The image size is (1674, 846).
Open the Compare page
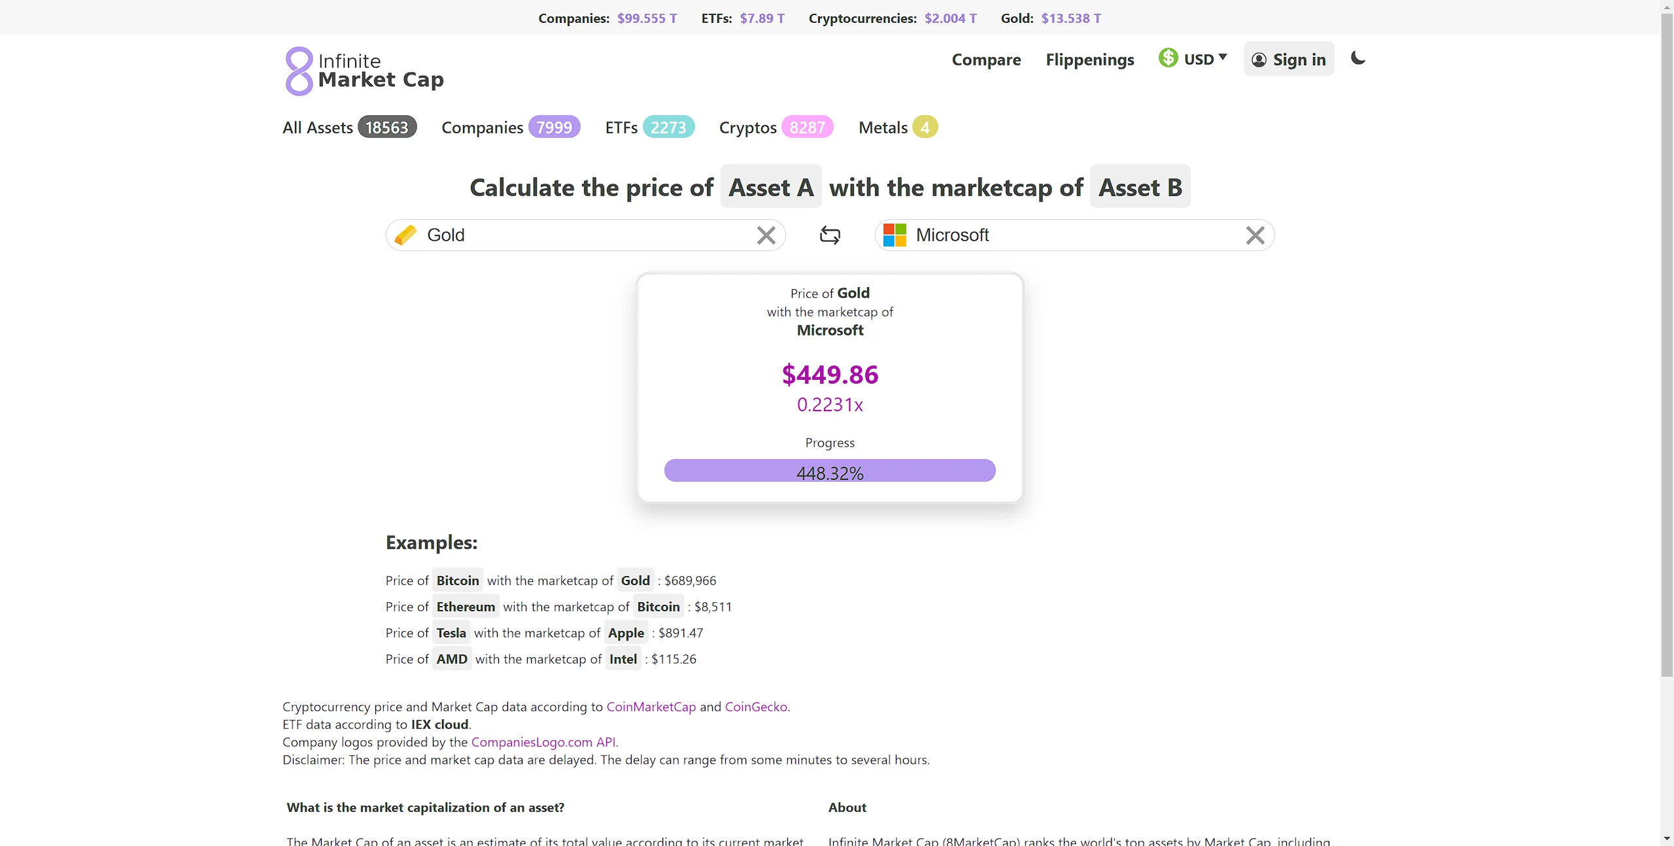(986, 59)
